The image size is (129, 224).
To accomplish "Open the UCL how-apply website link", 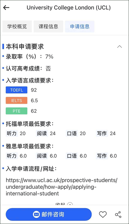I will pyautogui.click(x=62, y=187).
